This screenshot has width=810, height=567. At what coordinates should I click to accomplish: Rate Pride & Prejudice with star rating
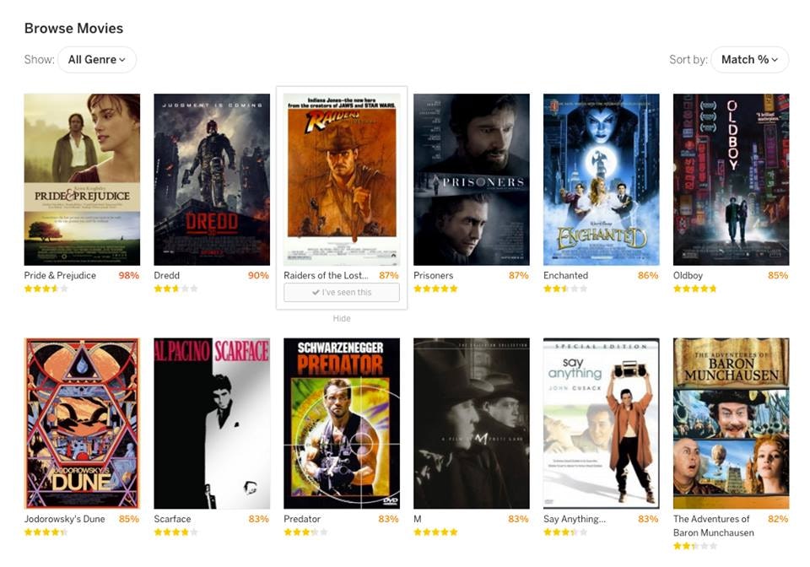[x=46, y=289]
